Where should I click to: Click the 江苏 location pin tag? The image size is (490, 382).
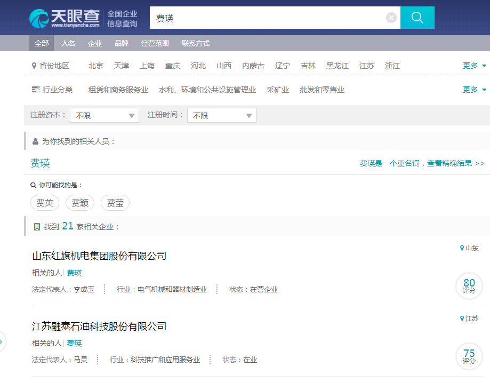[x=469, y=319]
